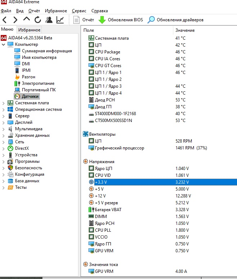Click the Разгон flame icon
Screen dimensions: 237x279
(x=17, y=77)
